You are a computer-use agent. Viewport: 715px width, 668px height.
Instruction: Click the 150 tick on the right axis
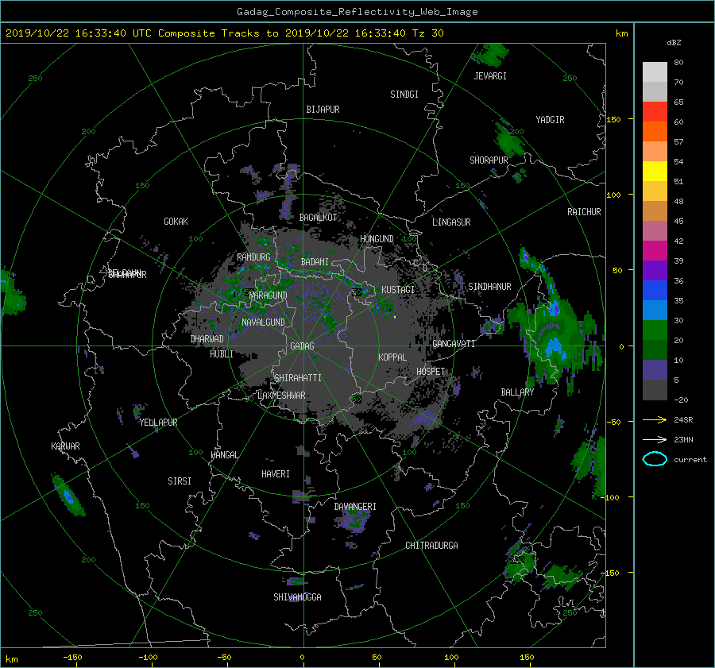pos(614,119)
